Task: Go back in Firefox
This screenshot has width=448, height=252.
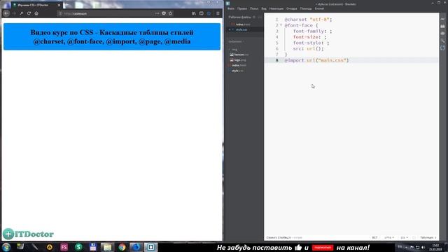Action: point(6,13)
